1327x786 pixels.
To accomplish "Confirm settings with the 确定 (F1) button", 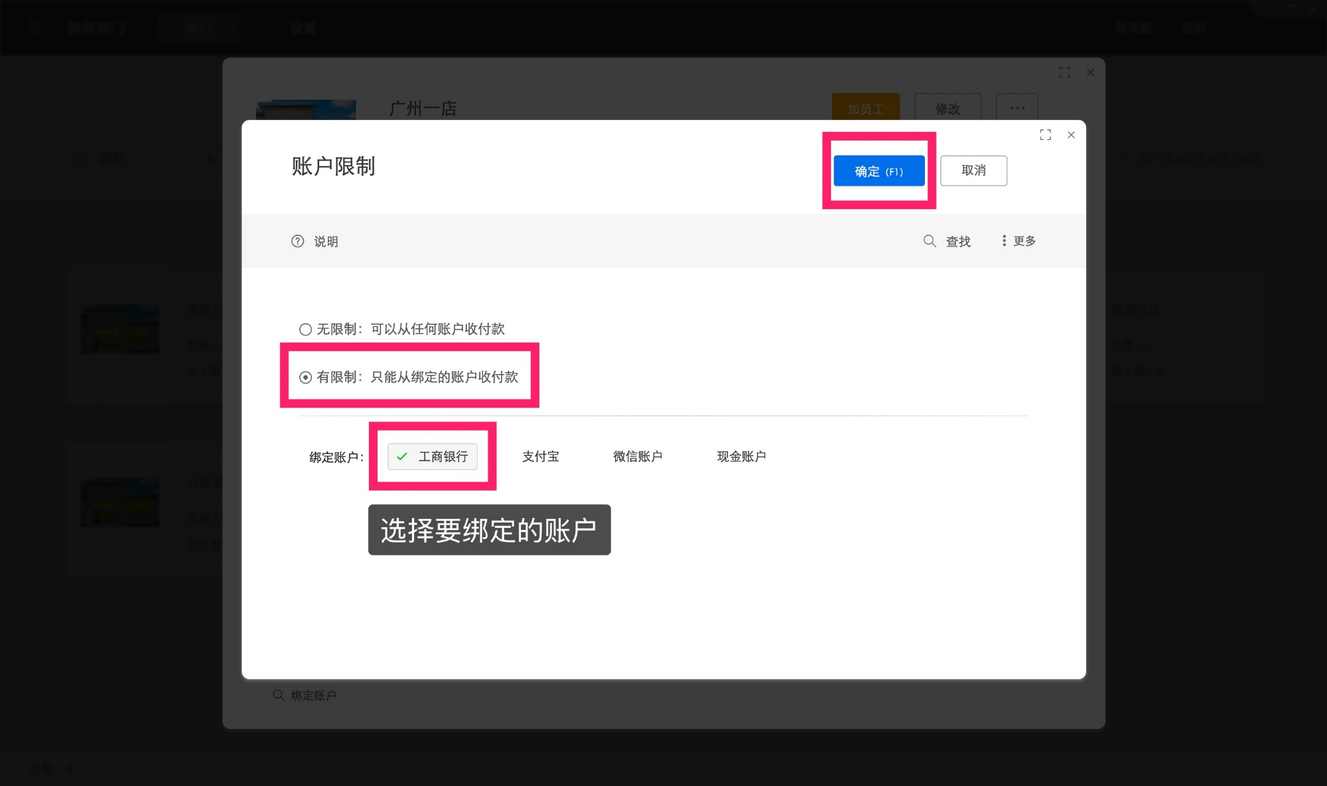I will point(878,170).
